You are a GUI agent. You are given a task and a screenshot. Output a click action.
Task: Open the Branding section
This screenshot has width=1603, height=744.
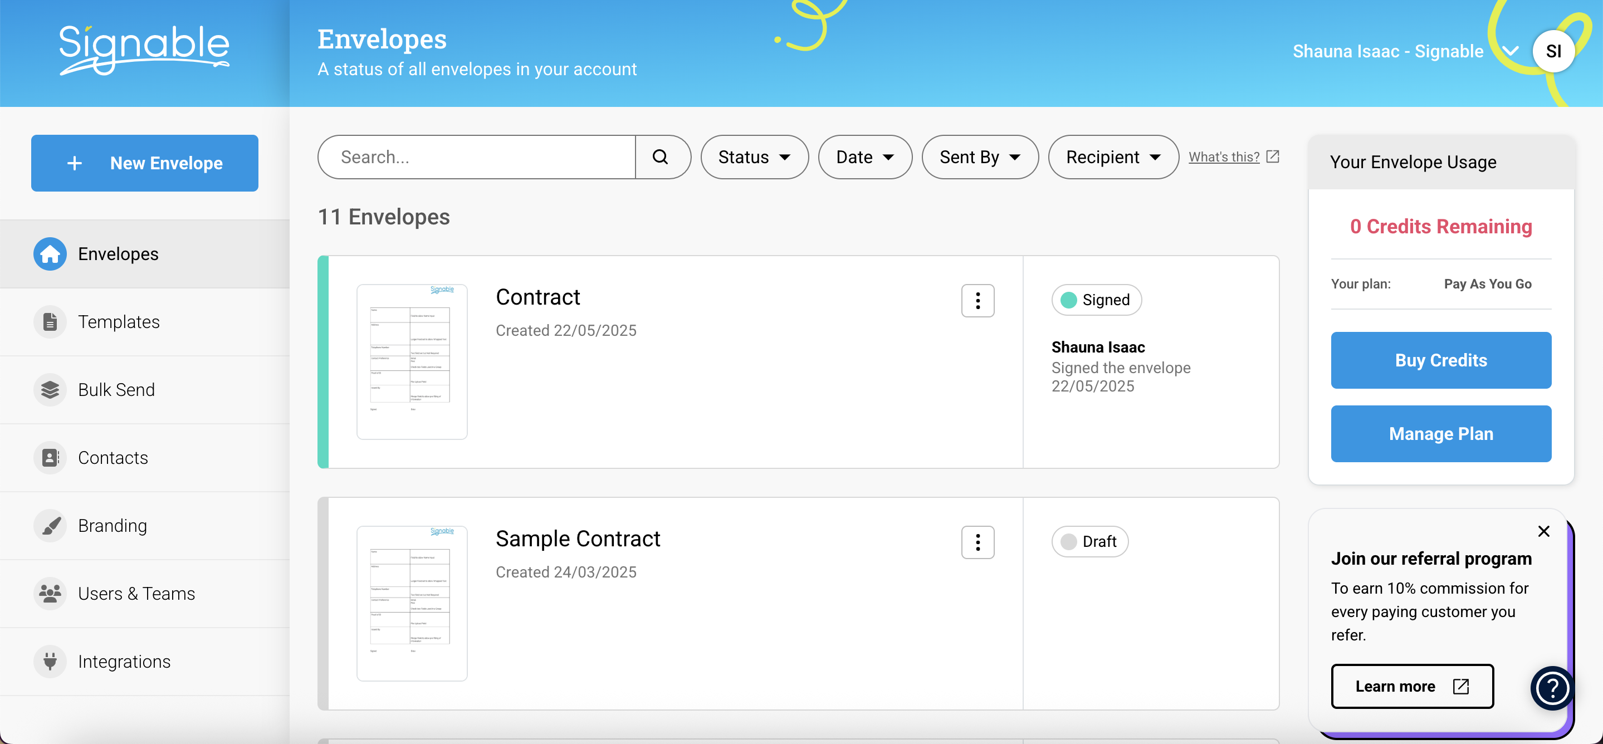pos(112,526)
